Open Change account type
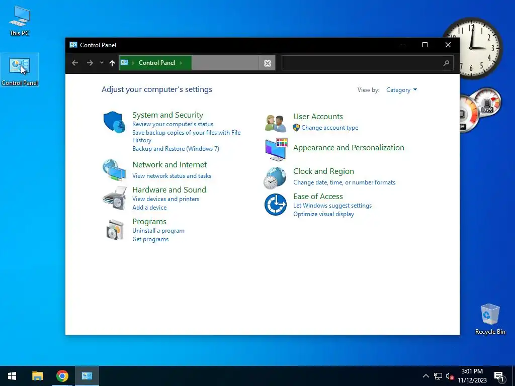 [x=329, y=128]
